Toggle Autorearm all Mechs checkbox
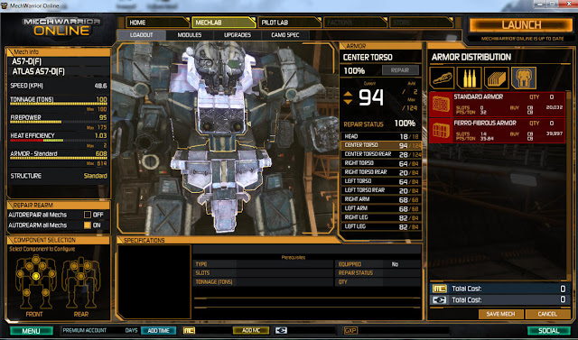This screenshot has height=340, width=578. 88,225
